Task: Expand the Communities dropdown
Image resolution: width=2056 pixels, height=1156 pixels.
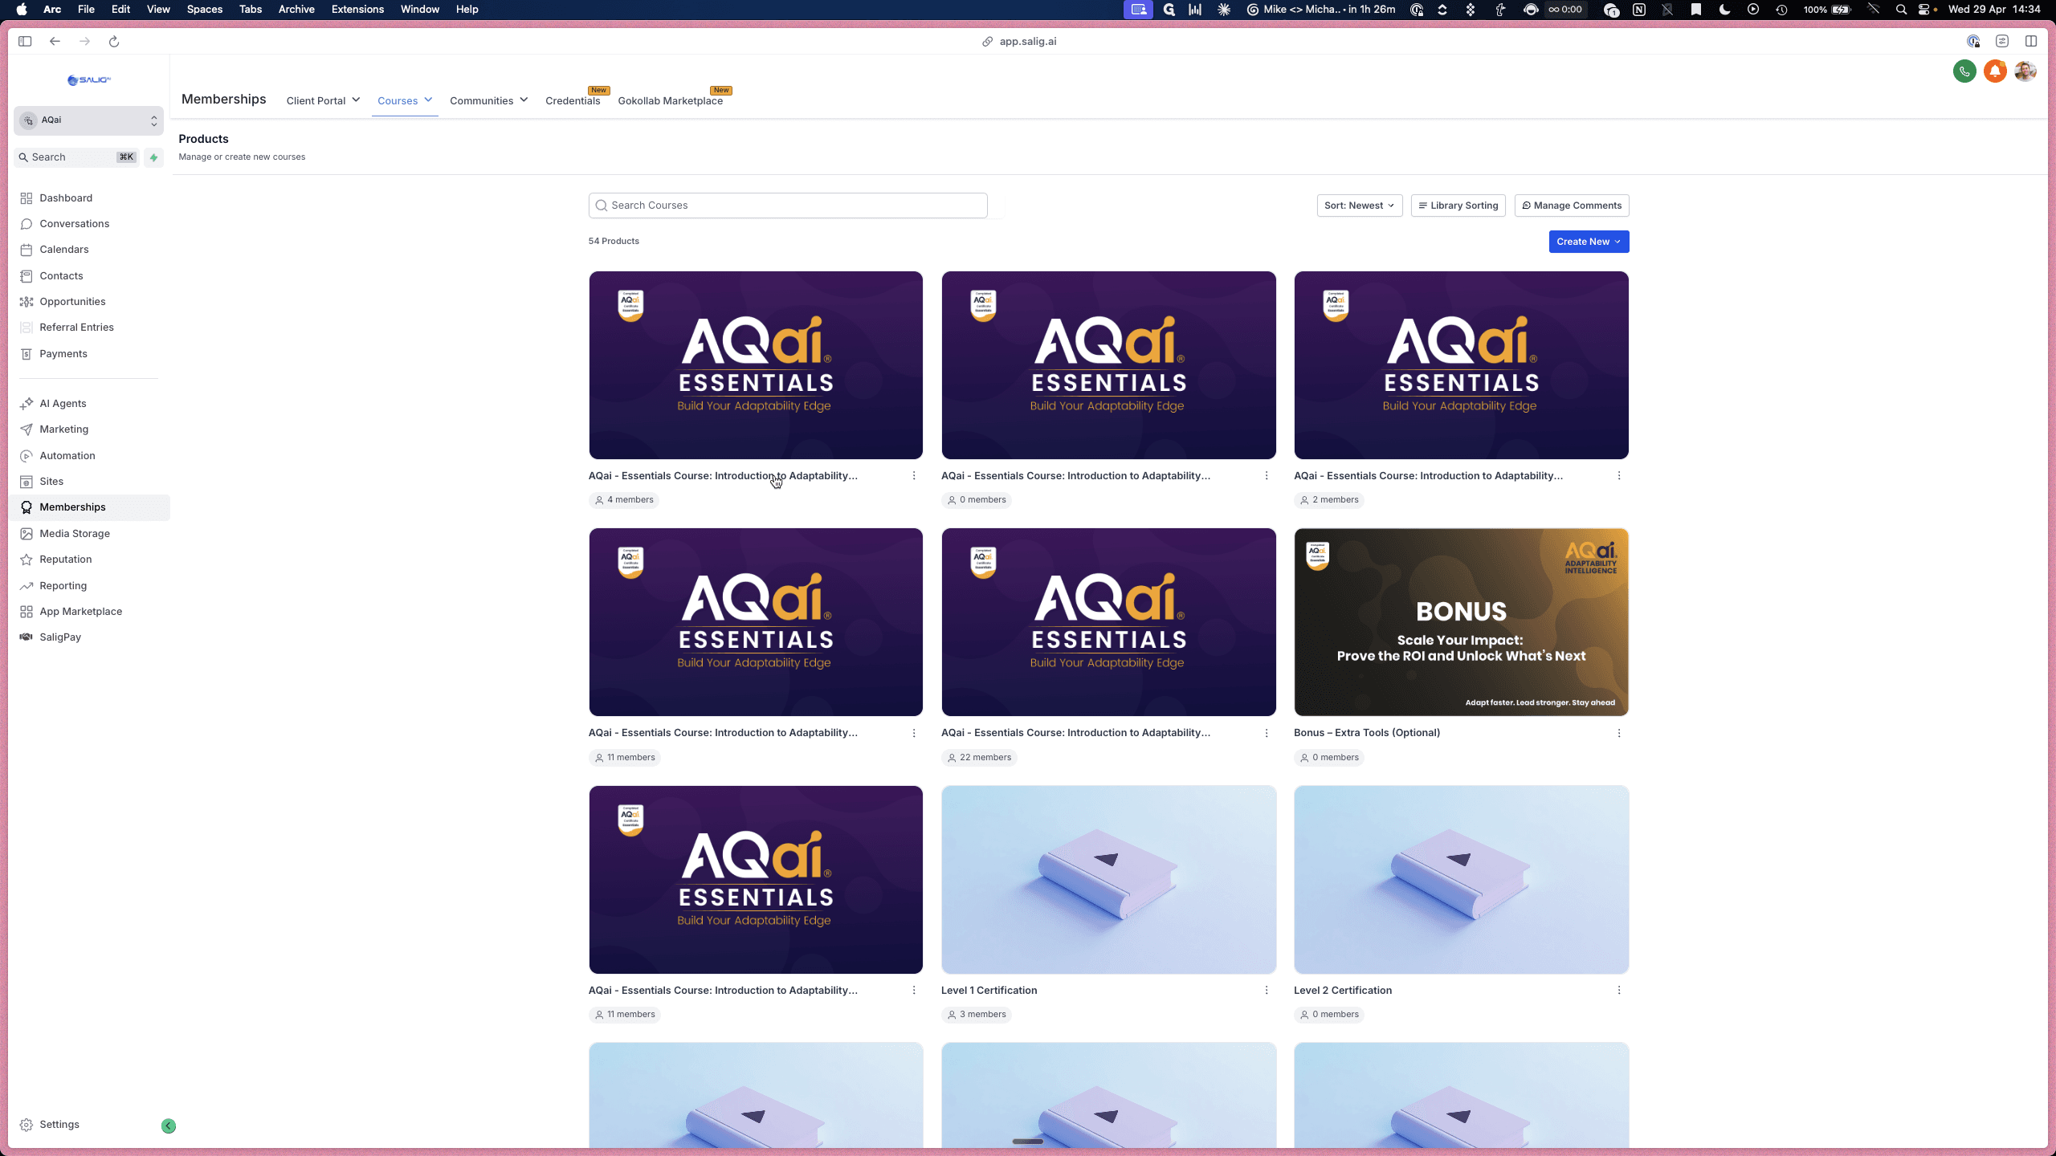Action: click(x=488, y=100)
